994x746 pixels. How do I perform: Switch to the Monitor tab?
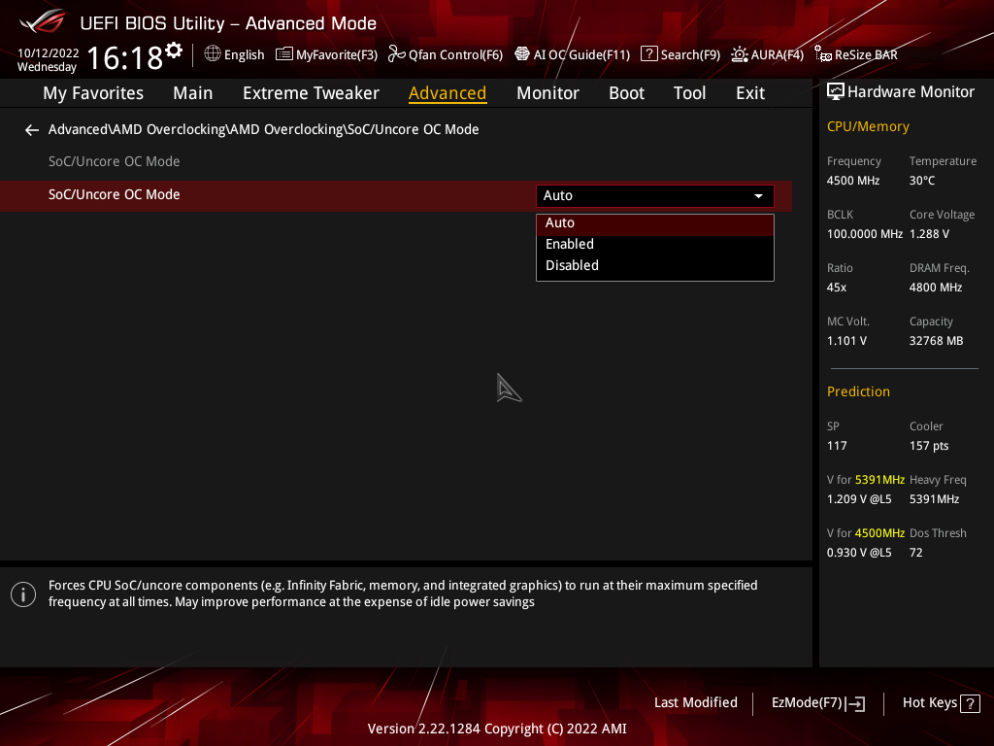pos(547,93)
